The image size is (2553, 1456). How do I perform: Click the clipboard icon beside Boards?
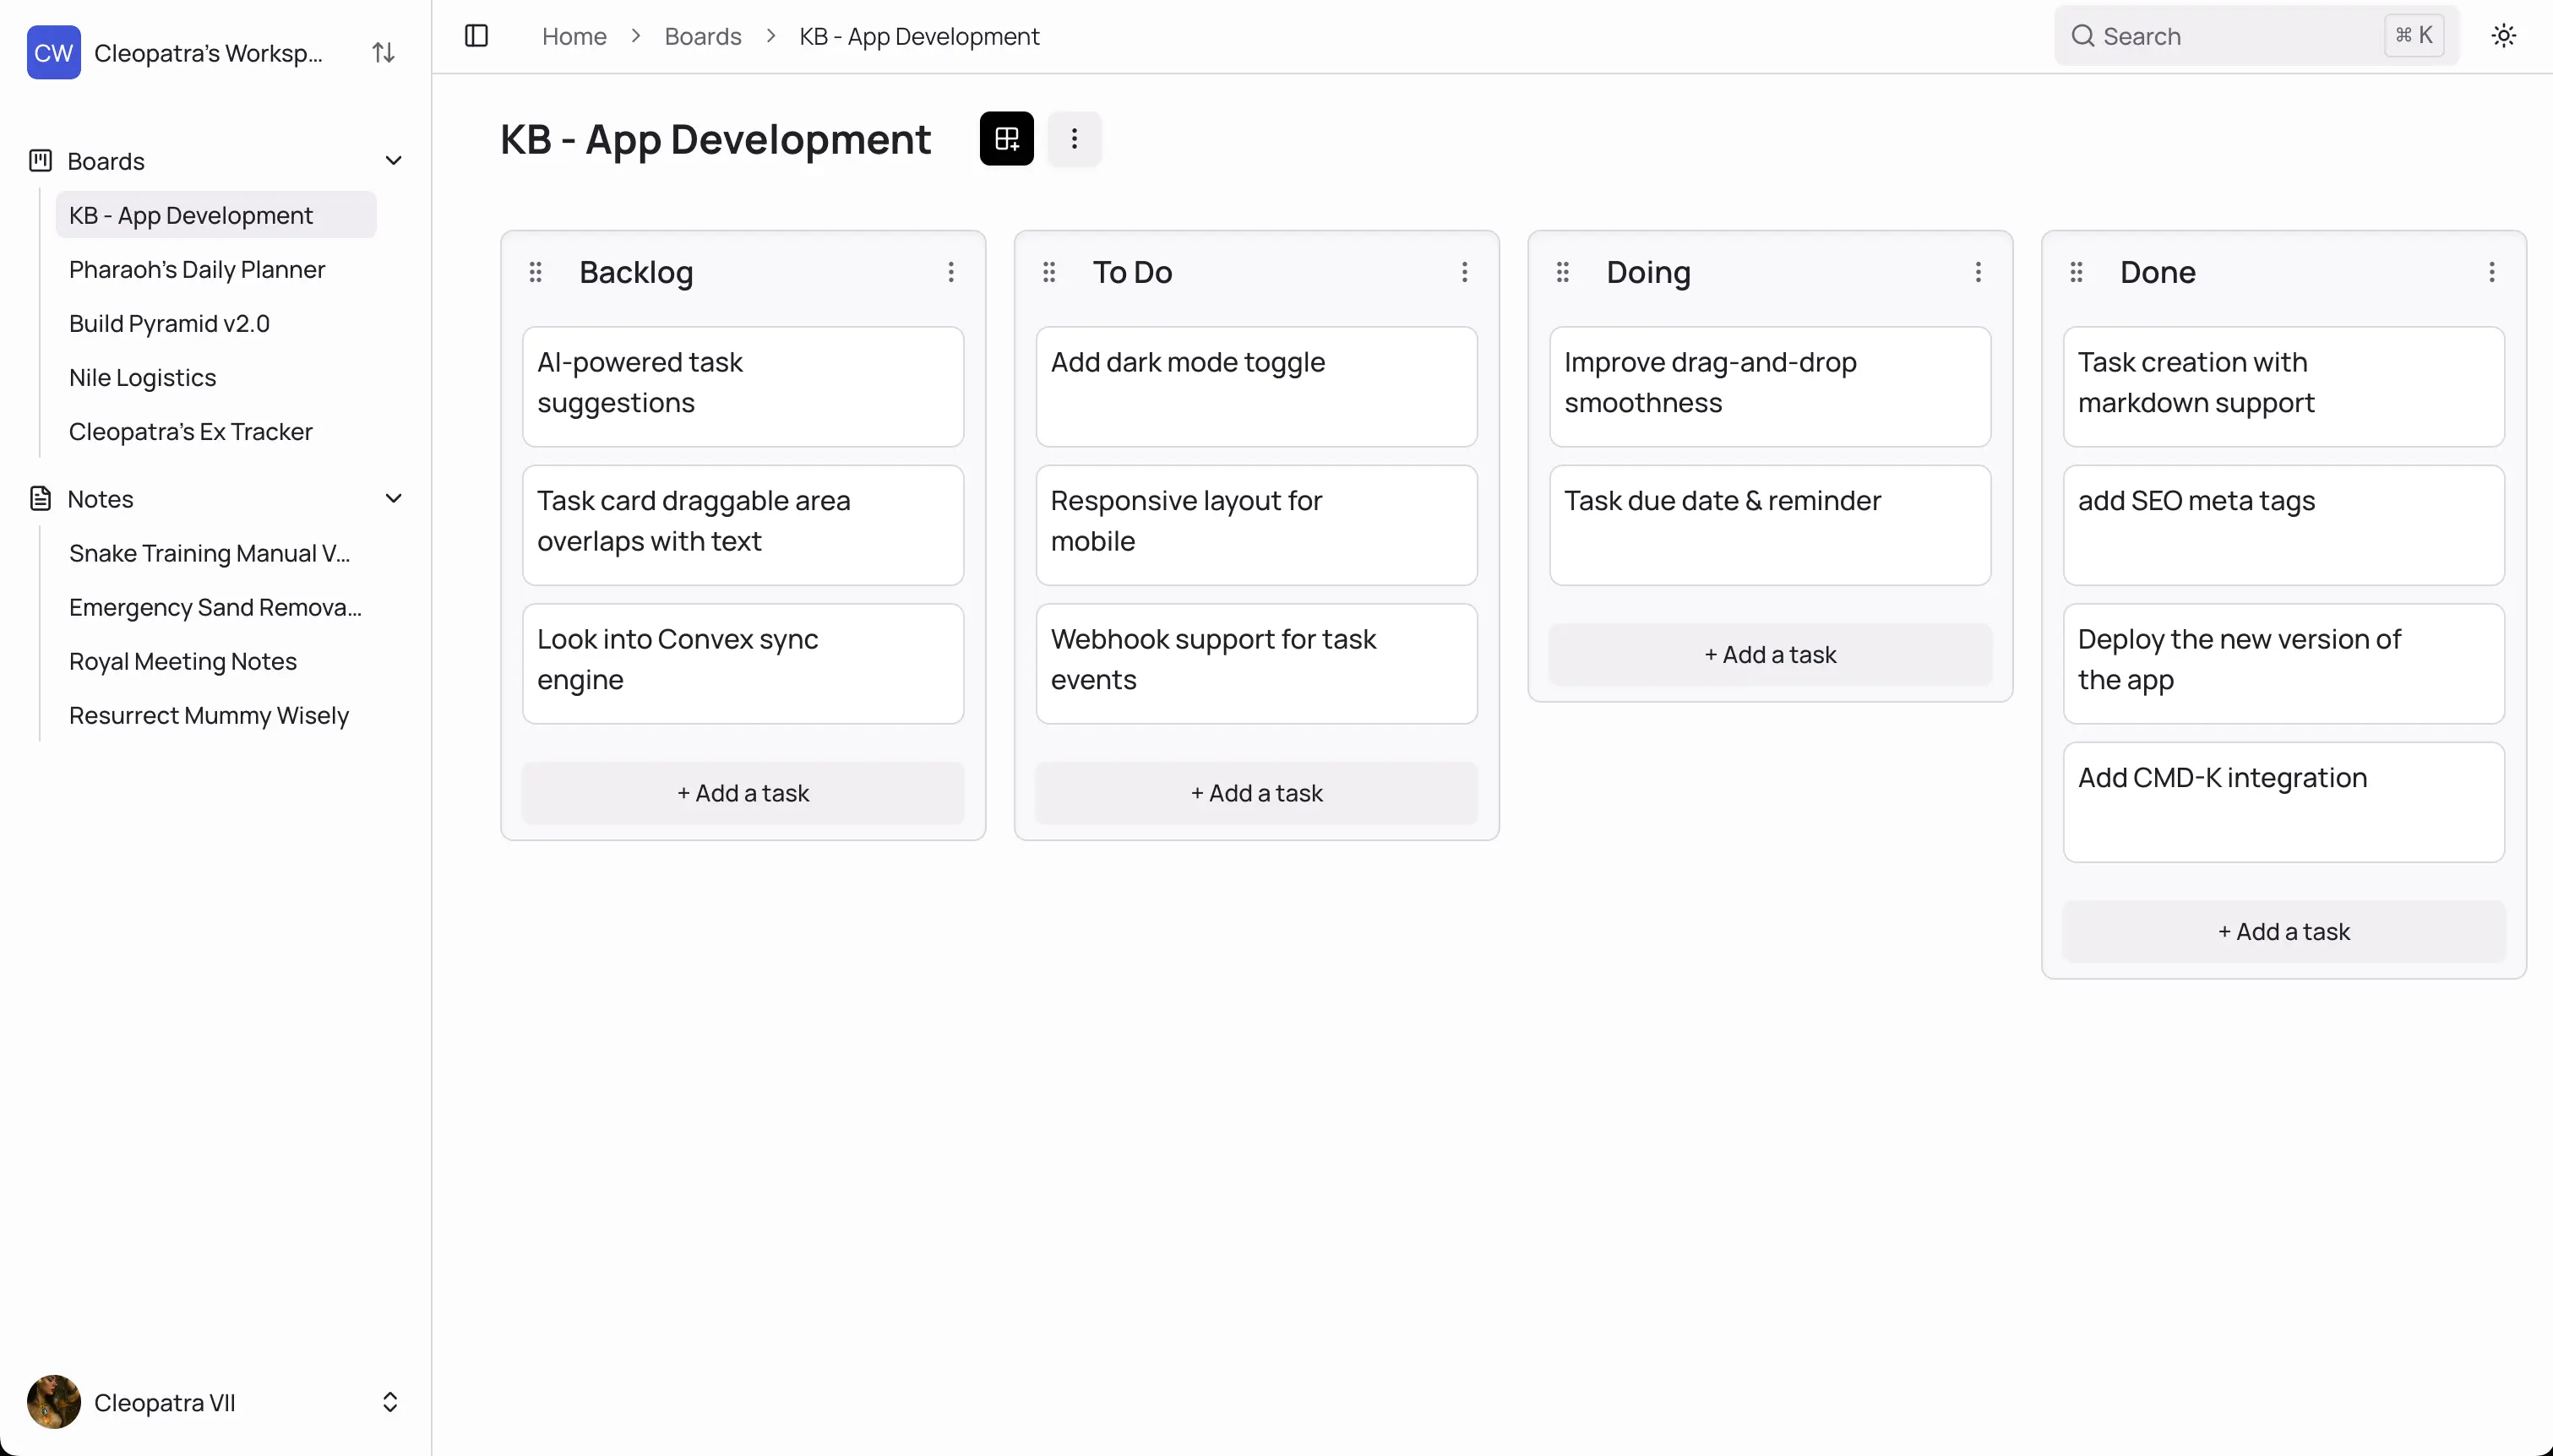pyautogui.click(x=40, y=160)
